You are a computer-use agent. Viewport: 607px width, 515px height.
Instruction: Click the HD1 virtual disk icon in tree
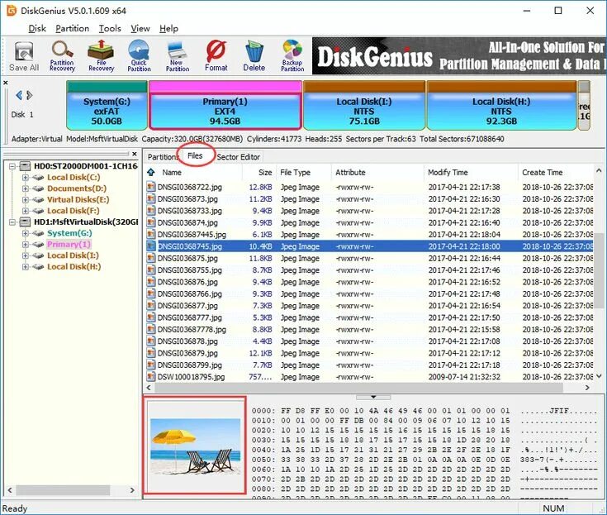tap(25, 222)
